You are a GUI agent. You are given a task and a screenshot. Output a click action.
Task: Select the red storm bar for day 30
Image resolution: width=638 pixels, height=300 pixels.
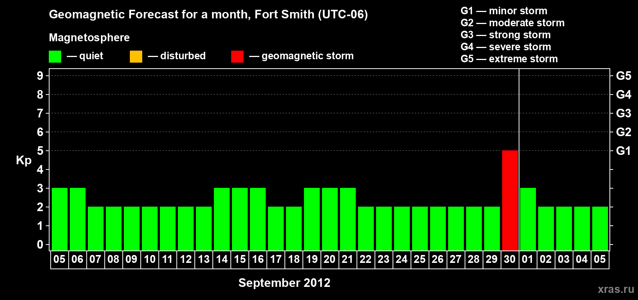pos(510,200)
